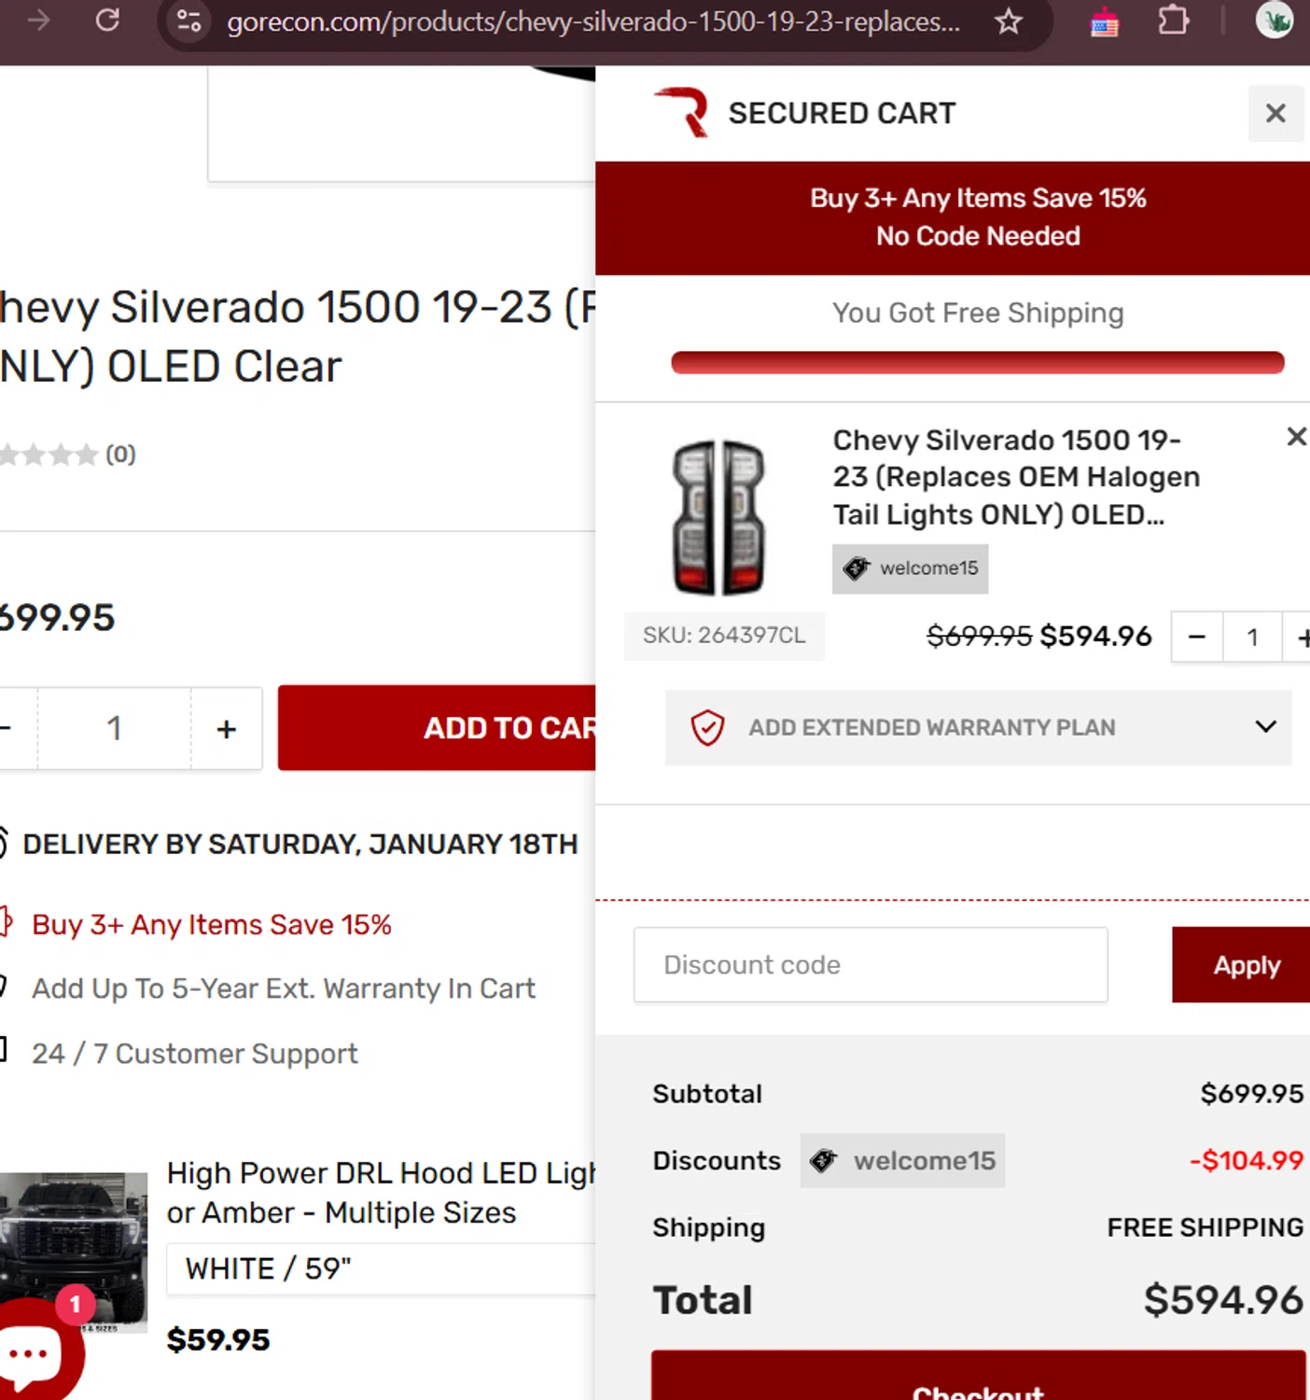Apply the discount code
1310x1400 pixels.
(1241, 965)
